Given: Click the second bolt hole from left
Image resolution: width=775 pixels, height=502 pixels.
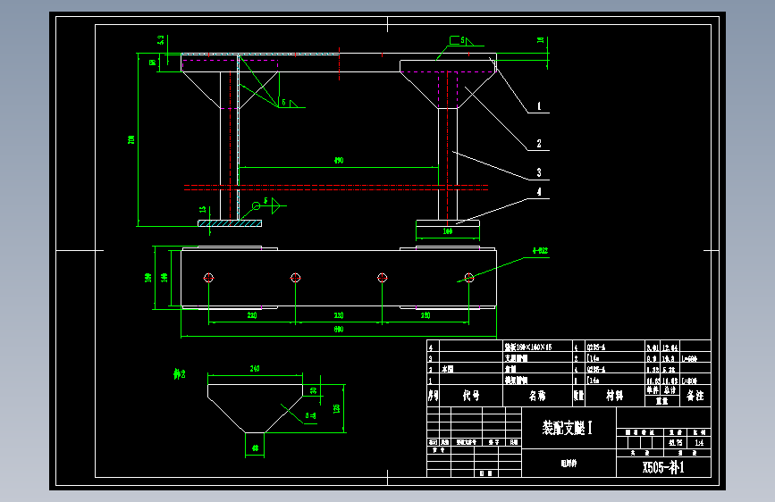Looking at the screenshot, I should tap(296, 278).
